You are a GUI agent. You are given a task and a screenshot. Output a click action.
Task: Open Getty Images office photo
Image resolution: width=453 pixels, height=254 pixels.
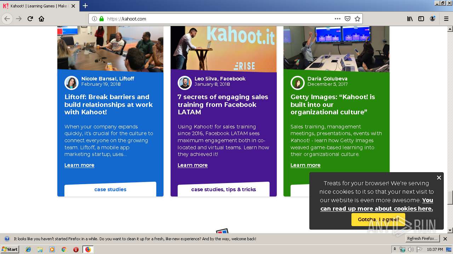coord(337,49)
